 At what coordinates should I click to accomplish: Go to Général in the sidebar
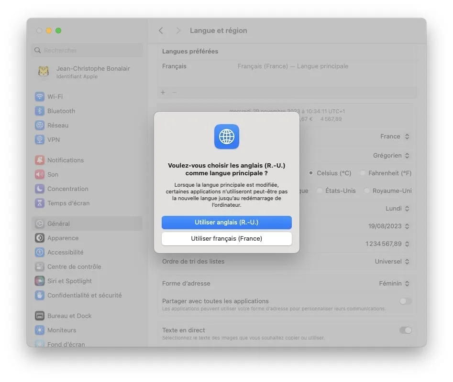click(58, 223)
